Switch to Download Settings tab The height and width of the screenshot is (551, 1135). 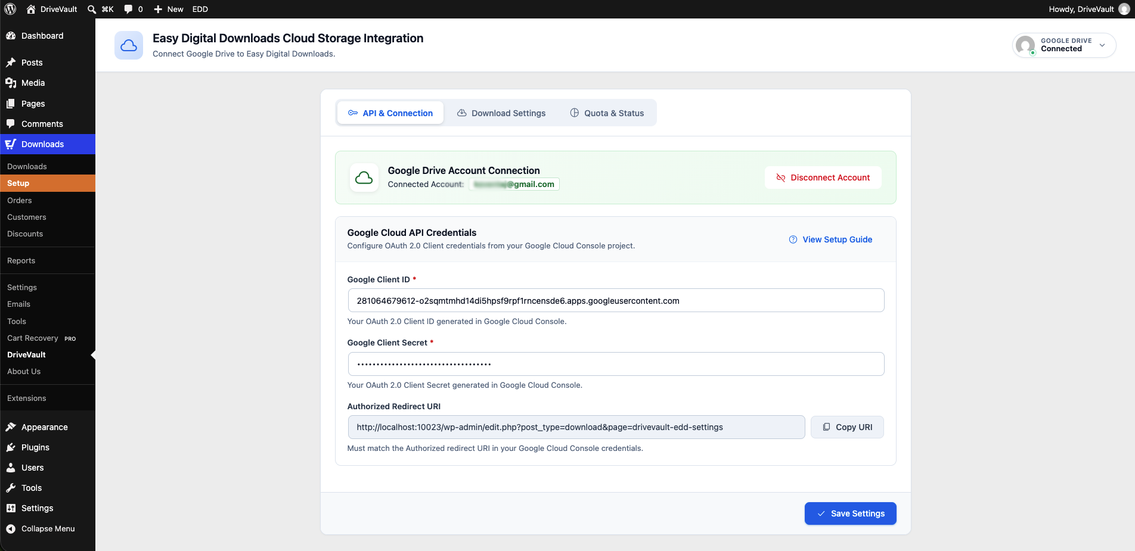[501, 113]
